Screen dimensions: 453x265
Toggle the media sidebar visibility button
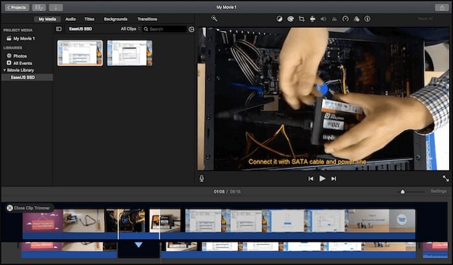(x=59, y=29)
